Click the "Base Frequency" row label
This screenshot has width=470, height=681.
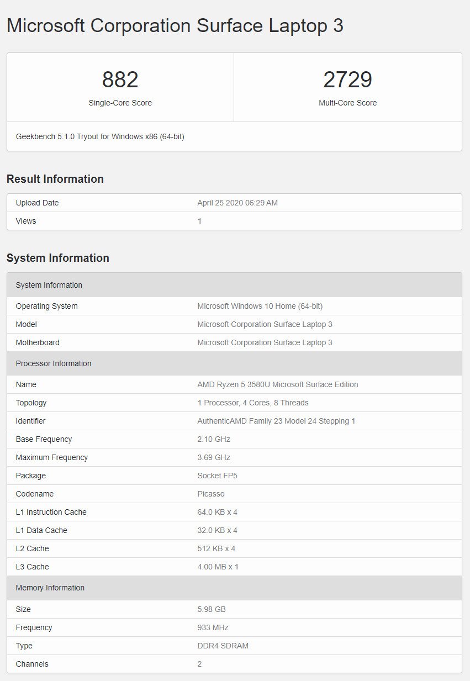coord(44,439)
